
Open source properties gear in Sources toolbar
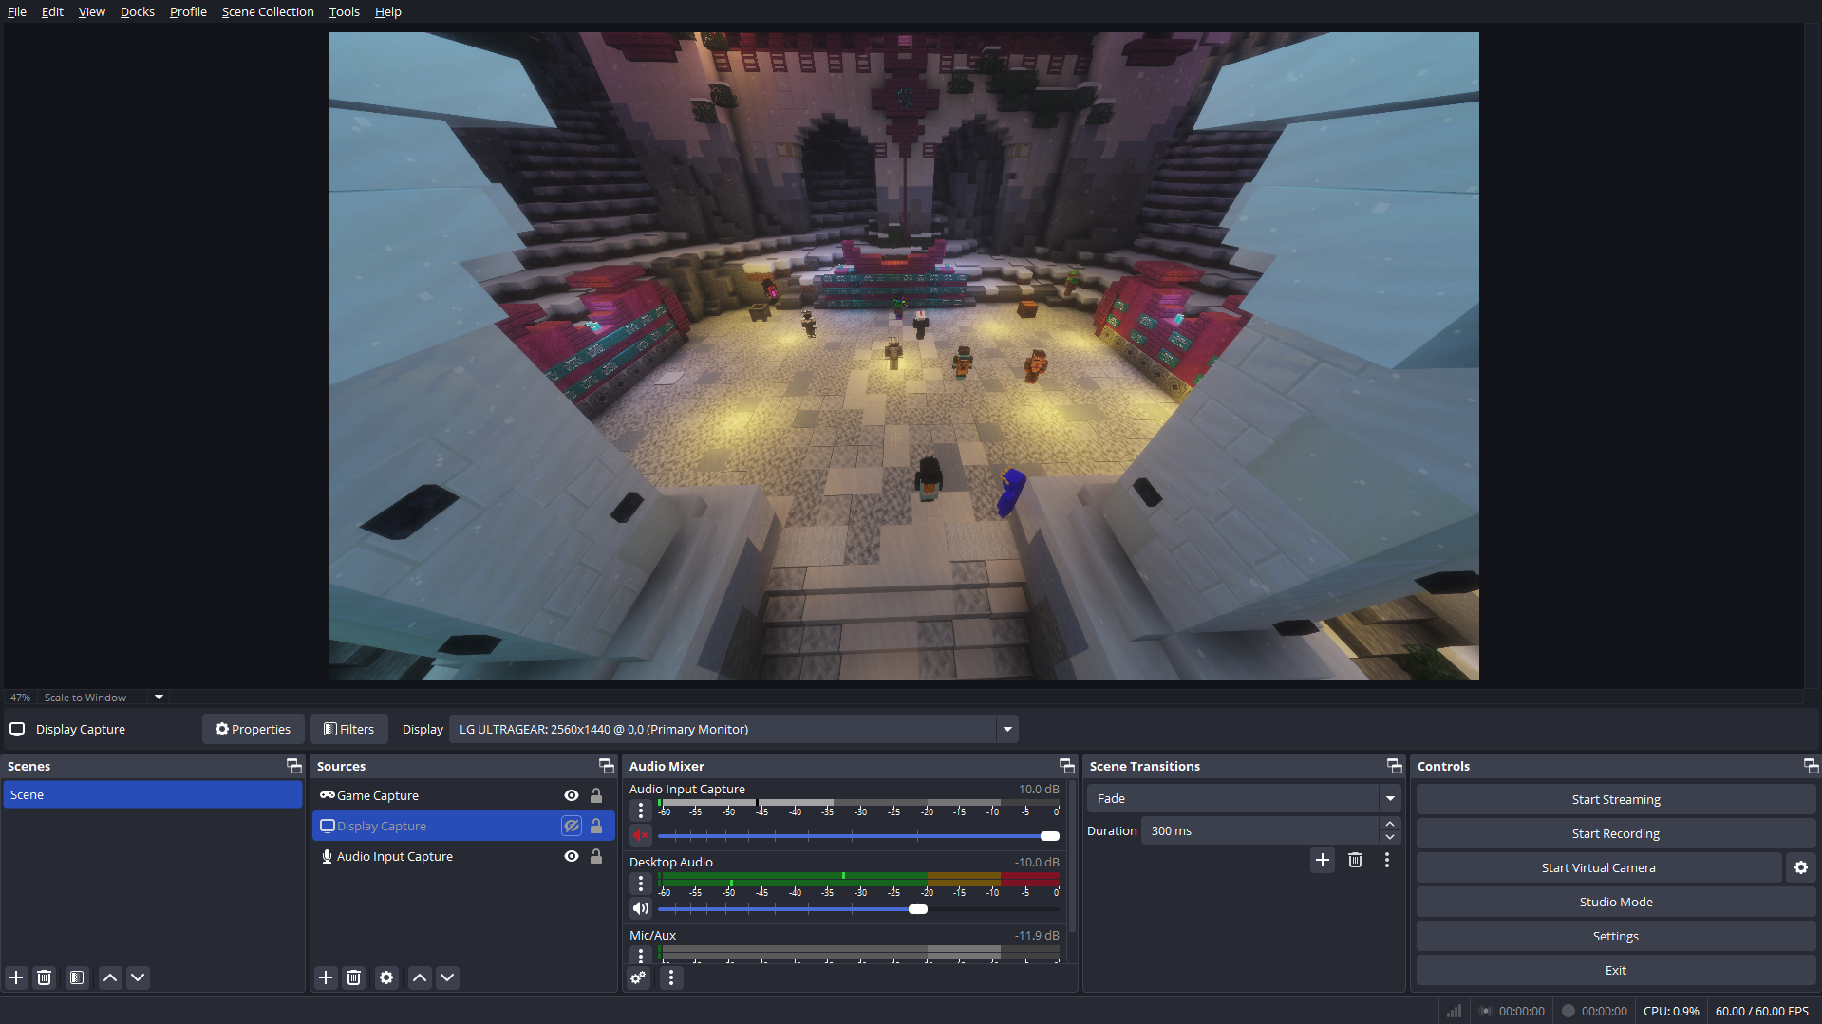(386, 977)
